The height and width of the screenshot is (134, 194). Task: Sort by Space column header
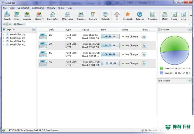[86, 29]
